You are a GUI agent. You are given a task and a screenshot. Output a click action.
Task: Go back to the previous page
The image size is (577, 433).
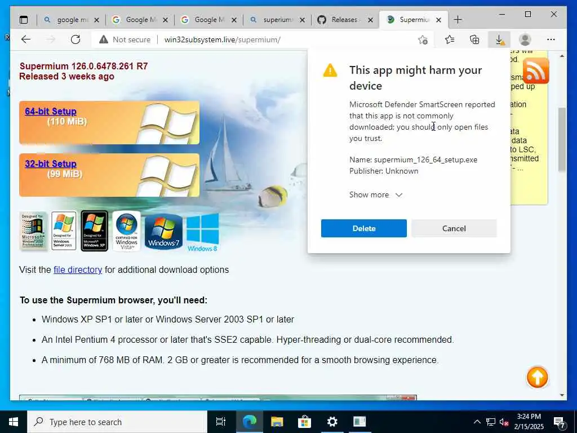[26, 39]
